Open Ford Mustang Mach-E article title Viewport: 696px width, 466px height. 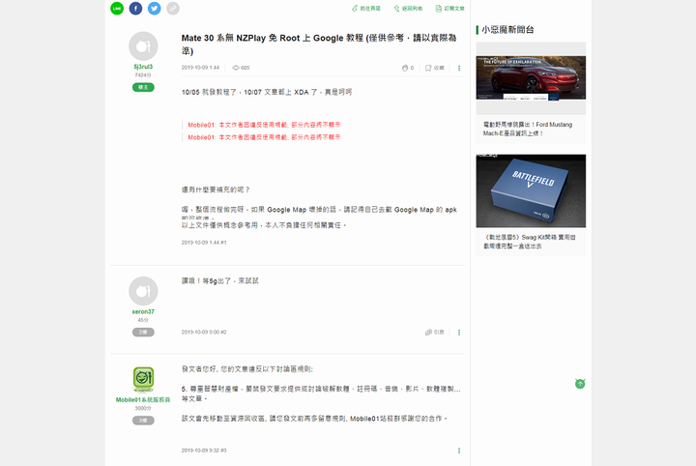528,129
